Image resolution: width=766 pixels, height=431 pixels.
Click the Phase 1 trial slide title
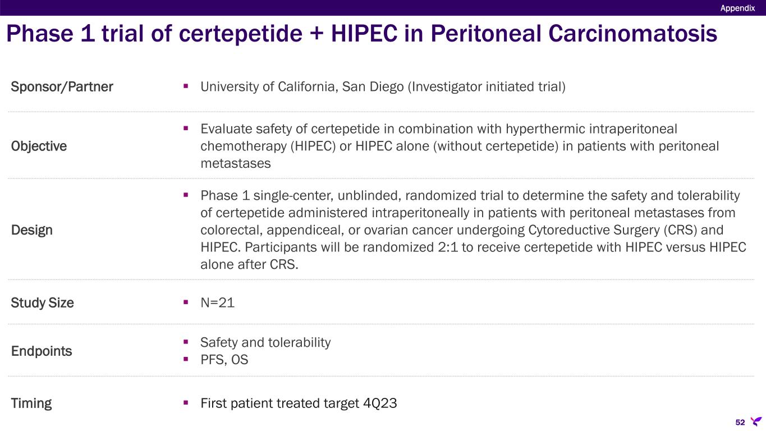tap(361, 34)
